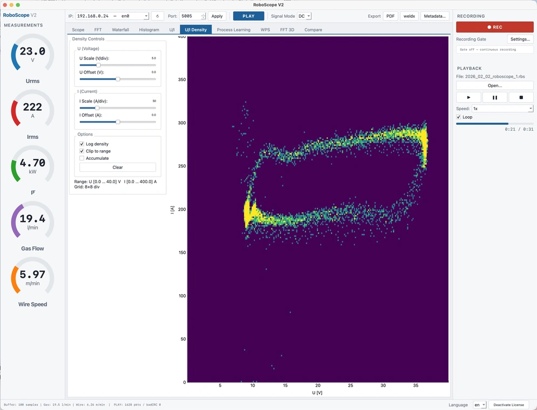
Task: Click the Deactivate License button
Action: 508,405
